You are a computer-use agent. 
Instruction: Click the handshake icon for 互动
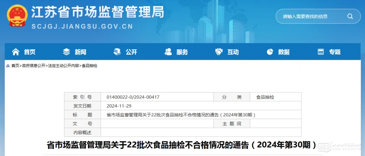219,52
